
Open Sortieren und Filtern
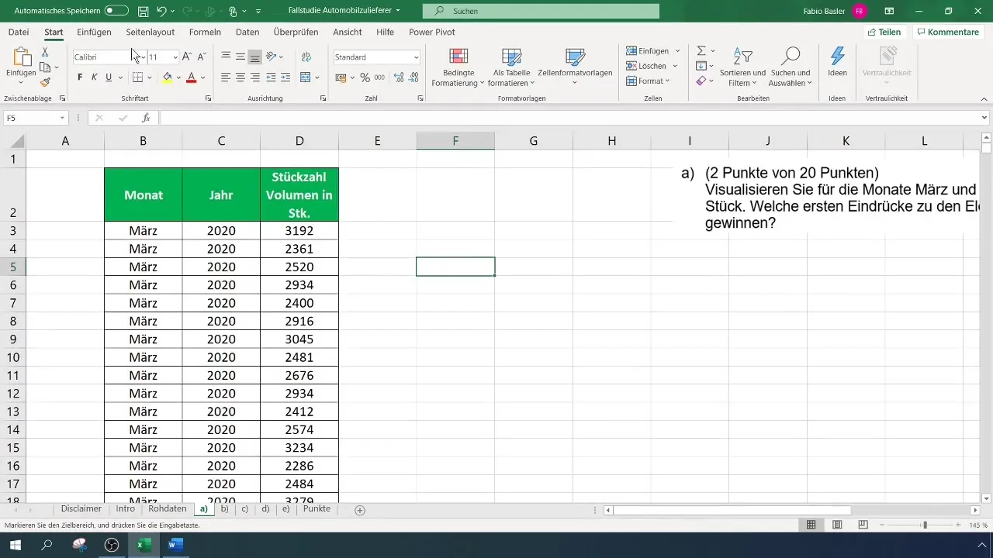point(742,67)
